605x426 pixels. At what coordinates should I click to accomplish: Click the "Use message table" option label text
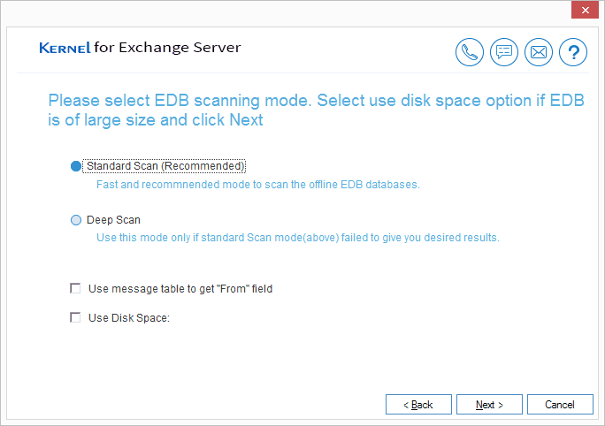pos(180,288)
